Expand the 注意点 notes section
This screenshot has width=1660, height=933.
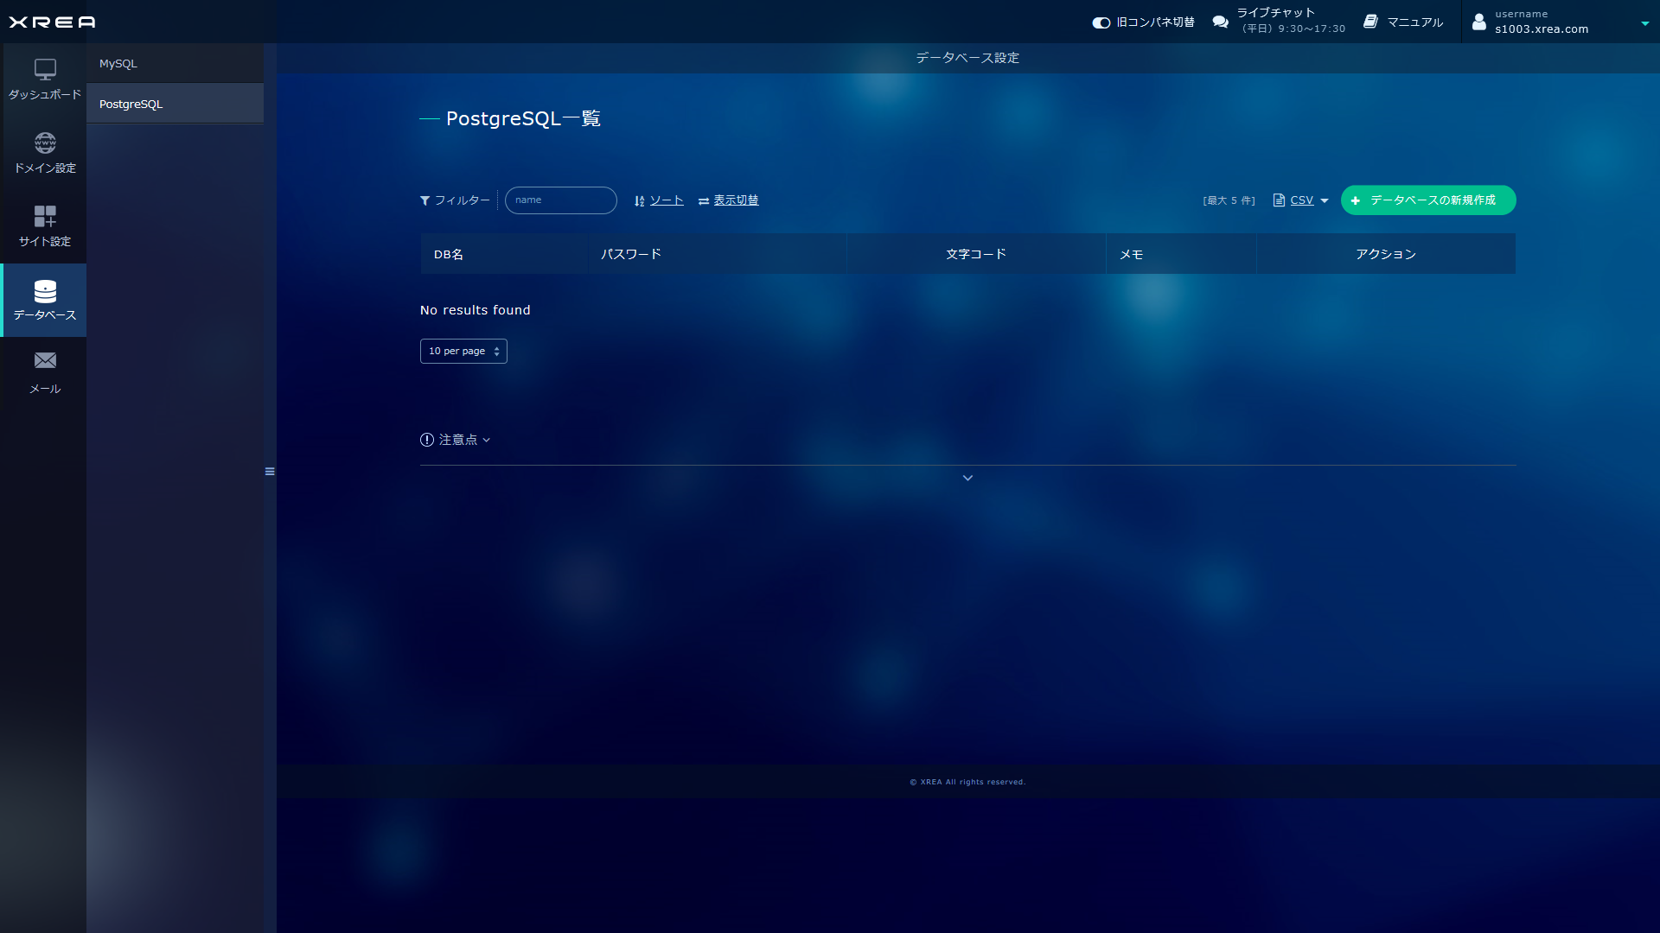coord(456,440)
